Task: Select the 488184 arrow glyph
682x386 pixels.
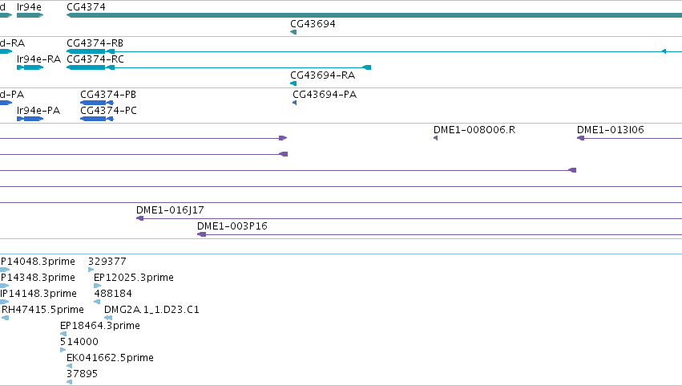Action: [97, 302]
